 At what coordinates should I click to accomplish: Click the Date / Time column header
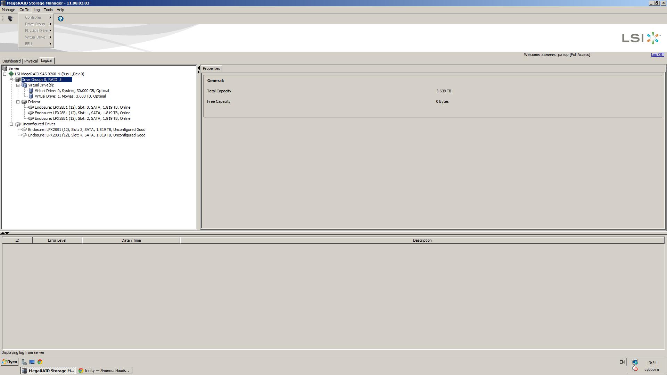point(131,240)
